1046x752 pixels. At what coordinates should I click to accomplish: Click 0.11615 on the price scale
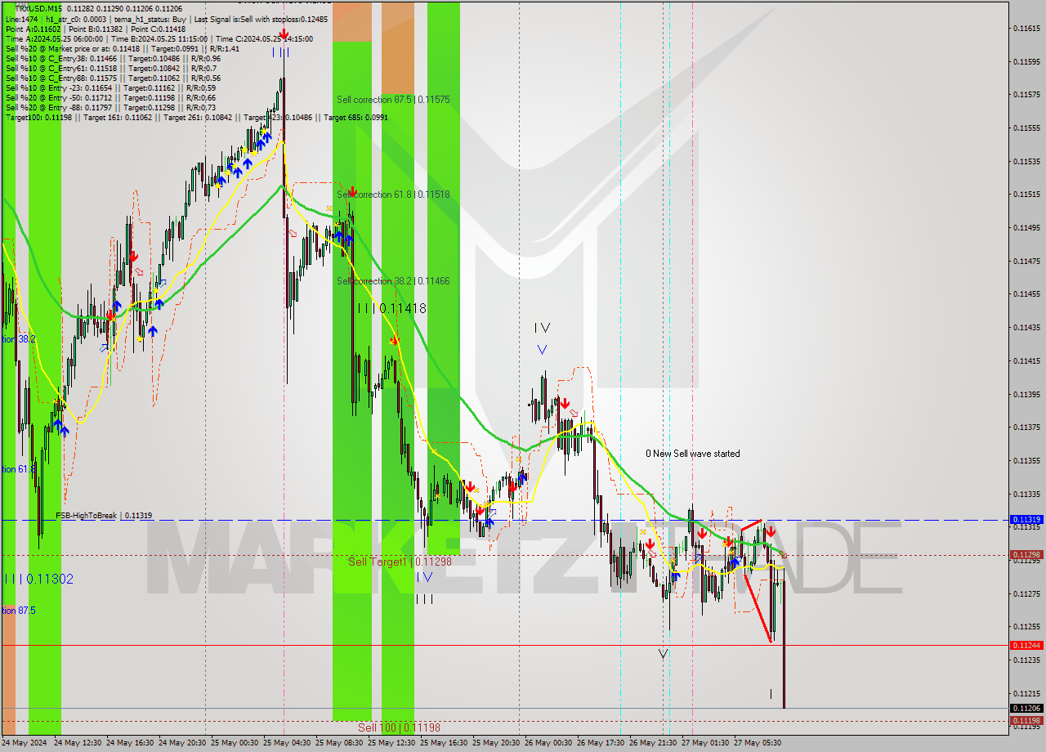[x=1026, y=29]
